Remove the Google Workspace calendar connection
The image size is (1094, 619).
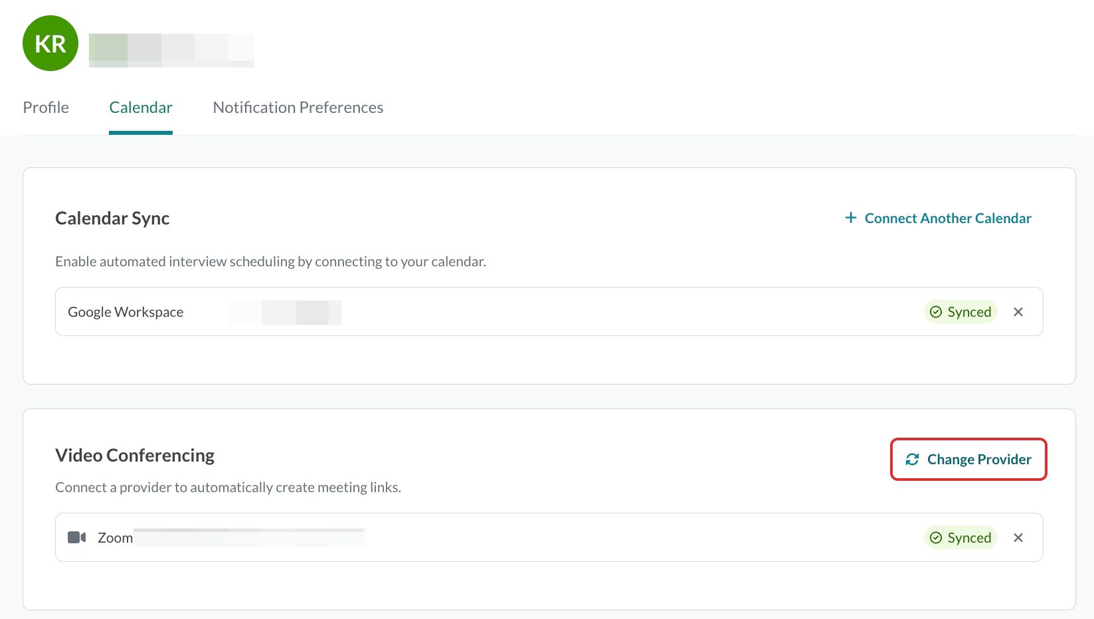coord(1018,311)
